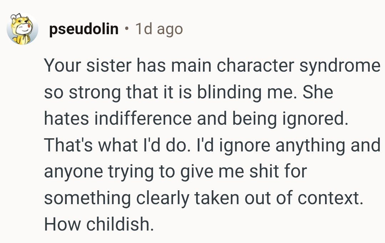Click the word "something" in the comment
The height and width of the screenshot is (243, 385).
[87, 198]
